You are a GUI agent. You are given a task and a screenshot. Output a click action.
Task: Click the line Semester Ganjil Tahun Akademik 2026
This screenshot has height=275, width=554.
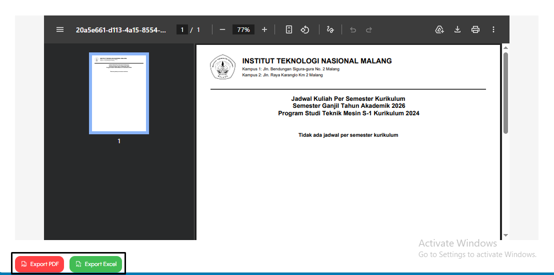tap(348, 106)
